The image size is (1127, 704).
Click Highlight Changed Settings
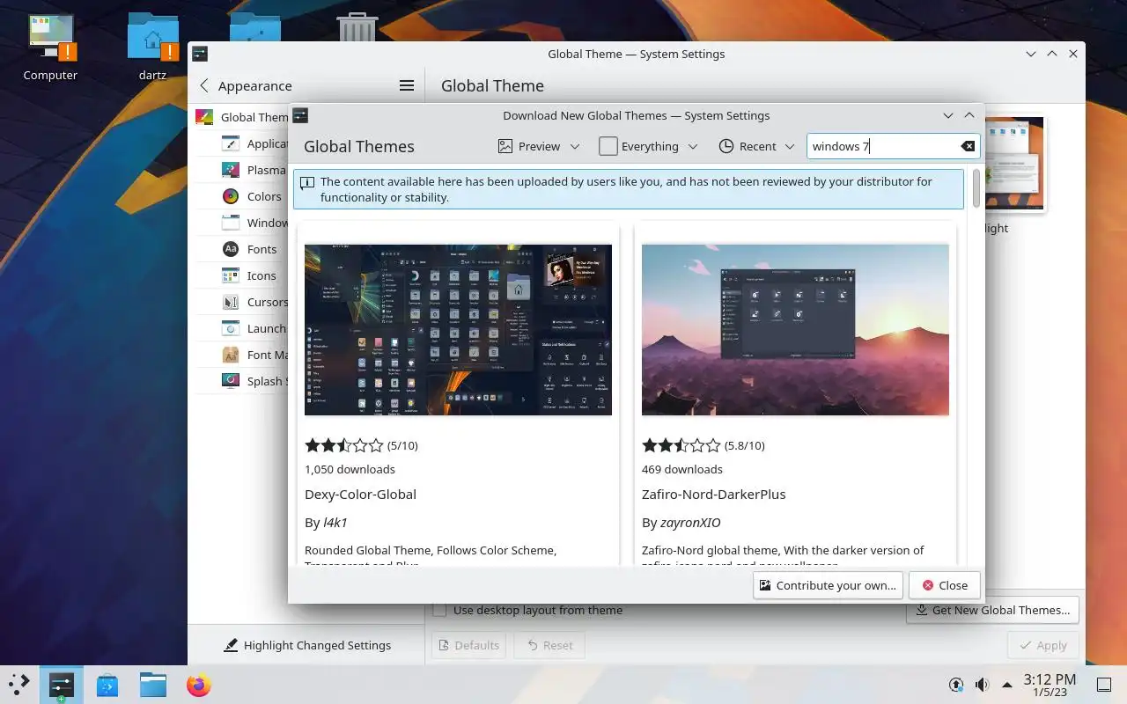(x=306, y=645)
